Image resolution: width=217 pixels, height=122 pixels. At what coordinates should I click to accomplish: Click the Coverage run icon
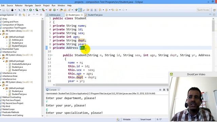pos(37,10)
